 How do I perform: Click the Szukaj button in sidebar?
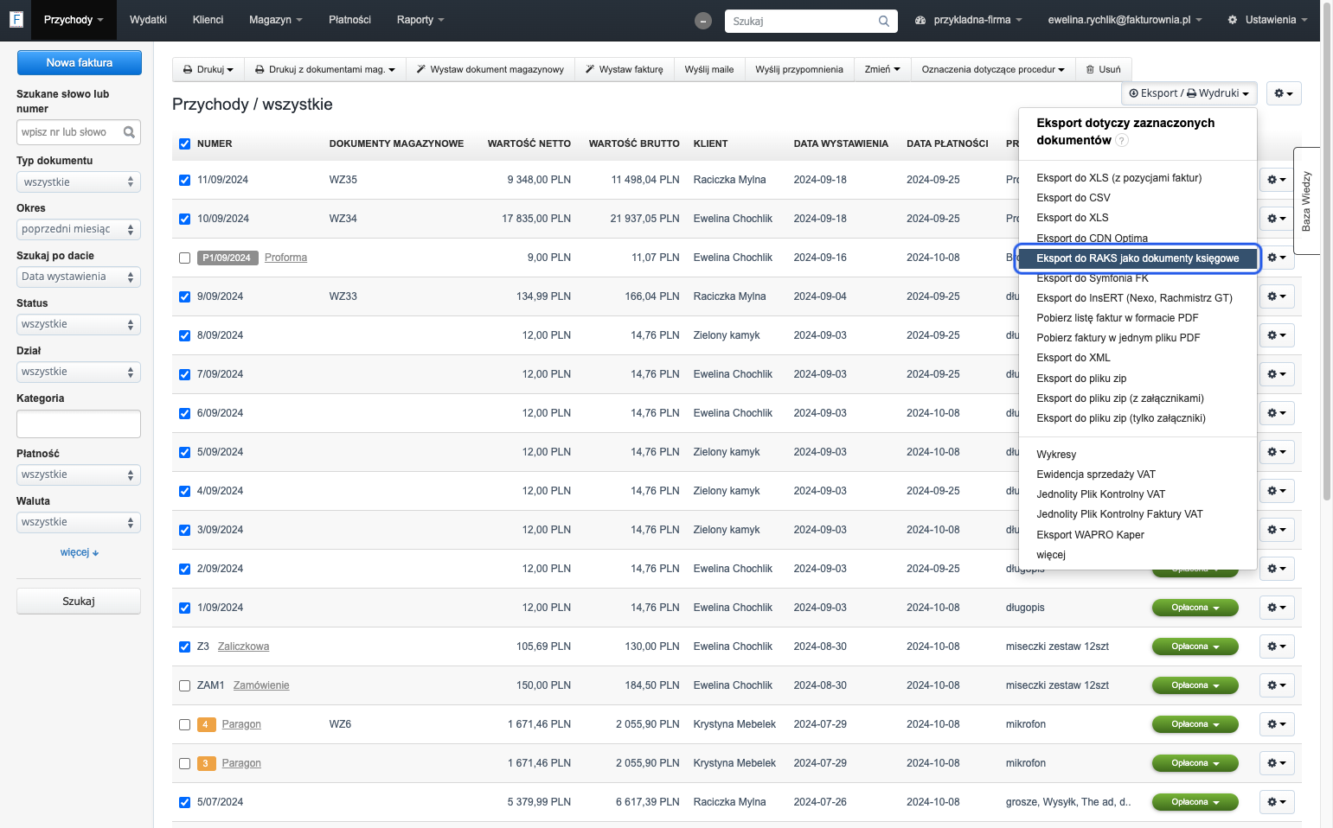pyautogui.click(x=79, y=602)
